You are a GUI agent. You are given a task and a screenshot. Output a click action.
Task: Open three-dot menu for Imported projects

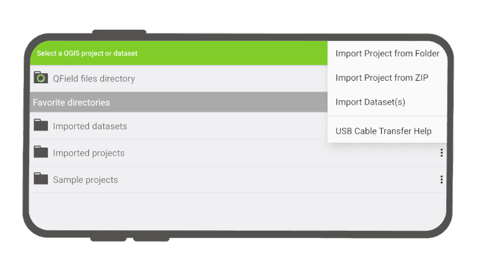point(441,153)
